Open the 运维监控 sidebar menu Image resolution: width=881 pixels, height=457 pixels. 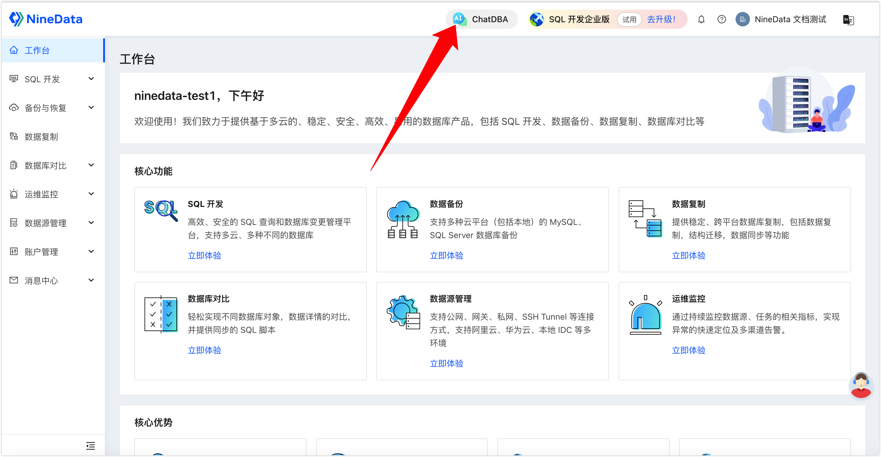[53, 194]
